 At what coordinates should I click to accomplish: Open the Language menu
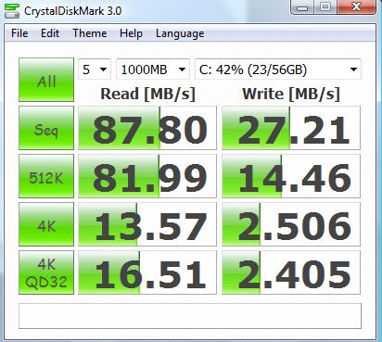coord(180,33)
